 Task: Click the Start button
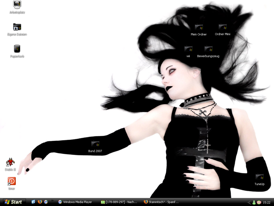14,202
